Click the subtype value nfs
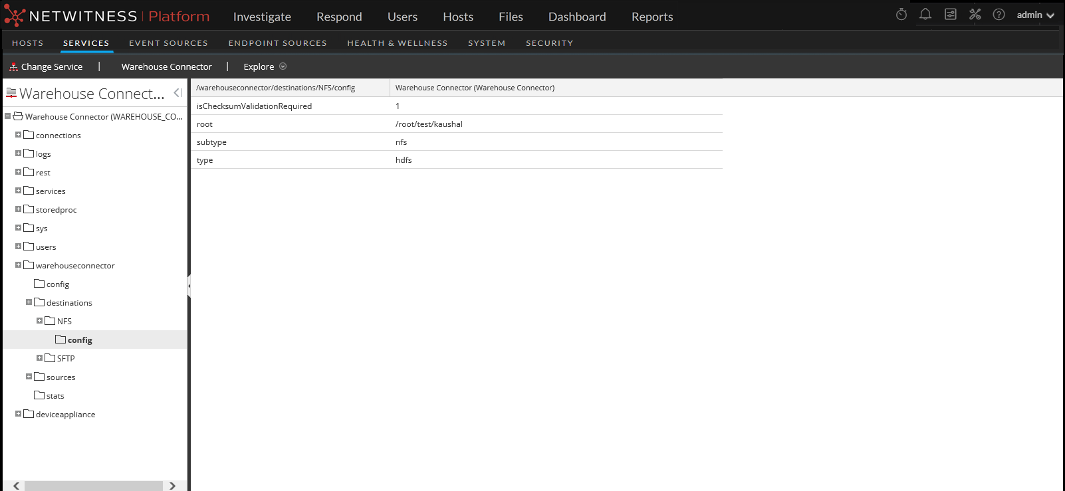This screenshot has width=1065, height=491. [x=401, y=142]
